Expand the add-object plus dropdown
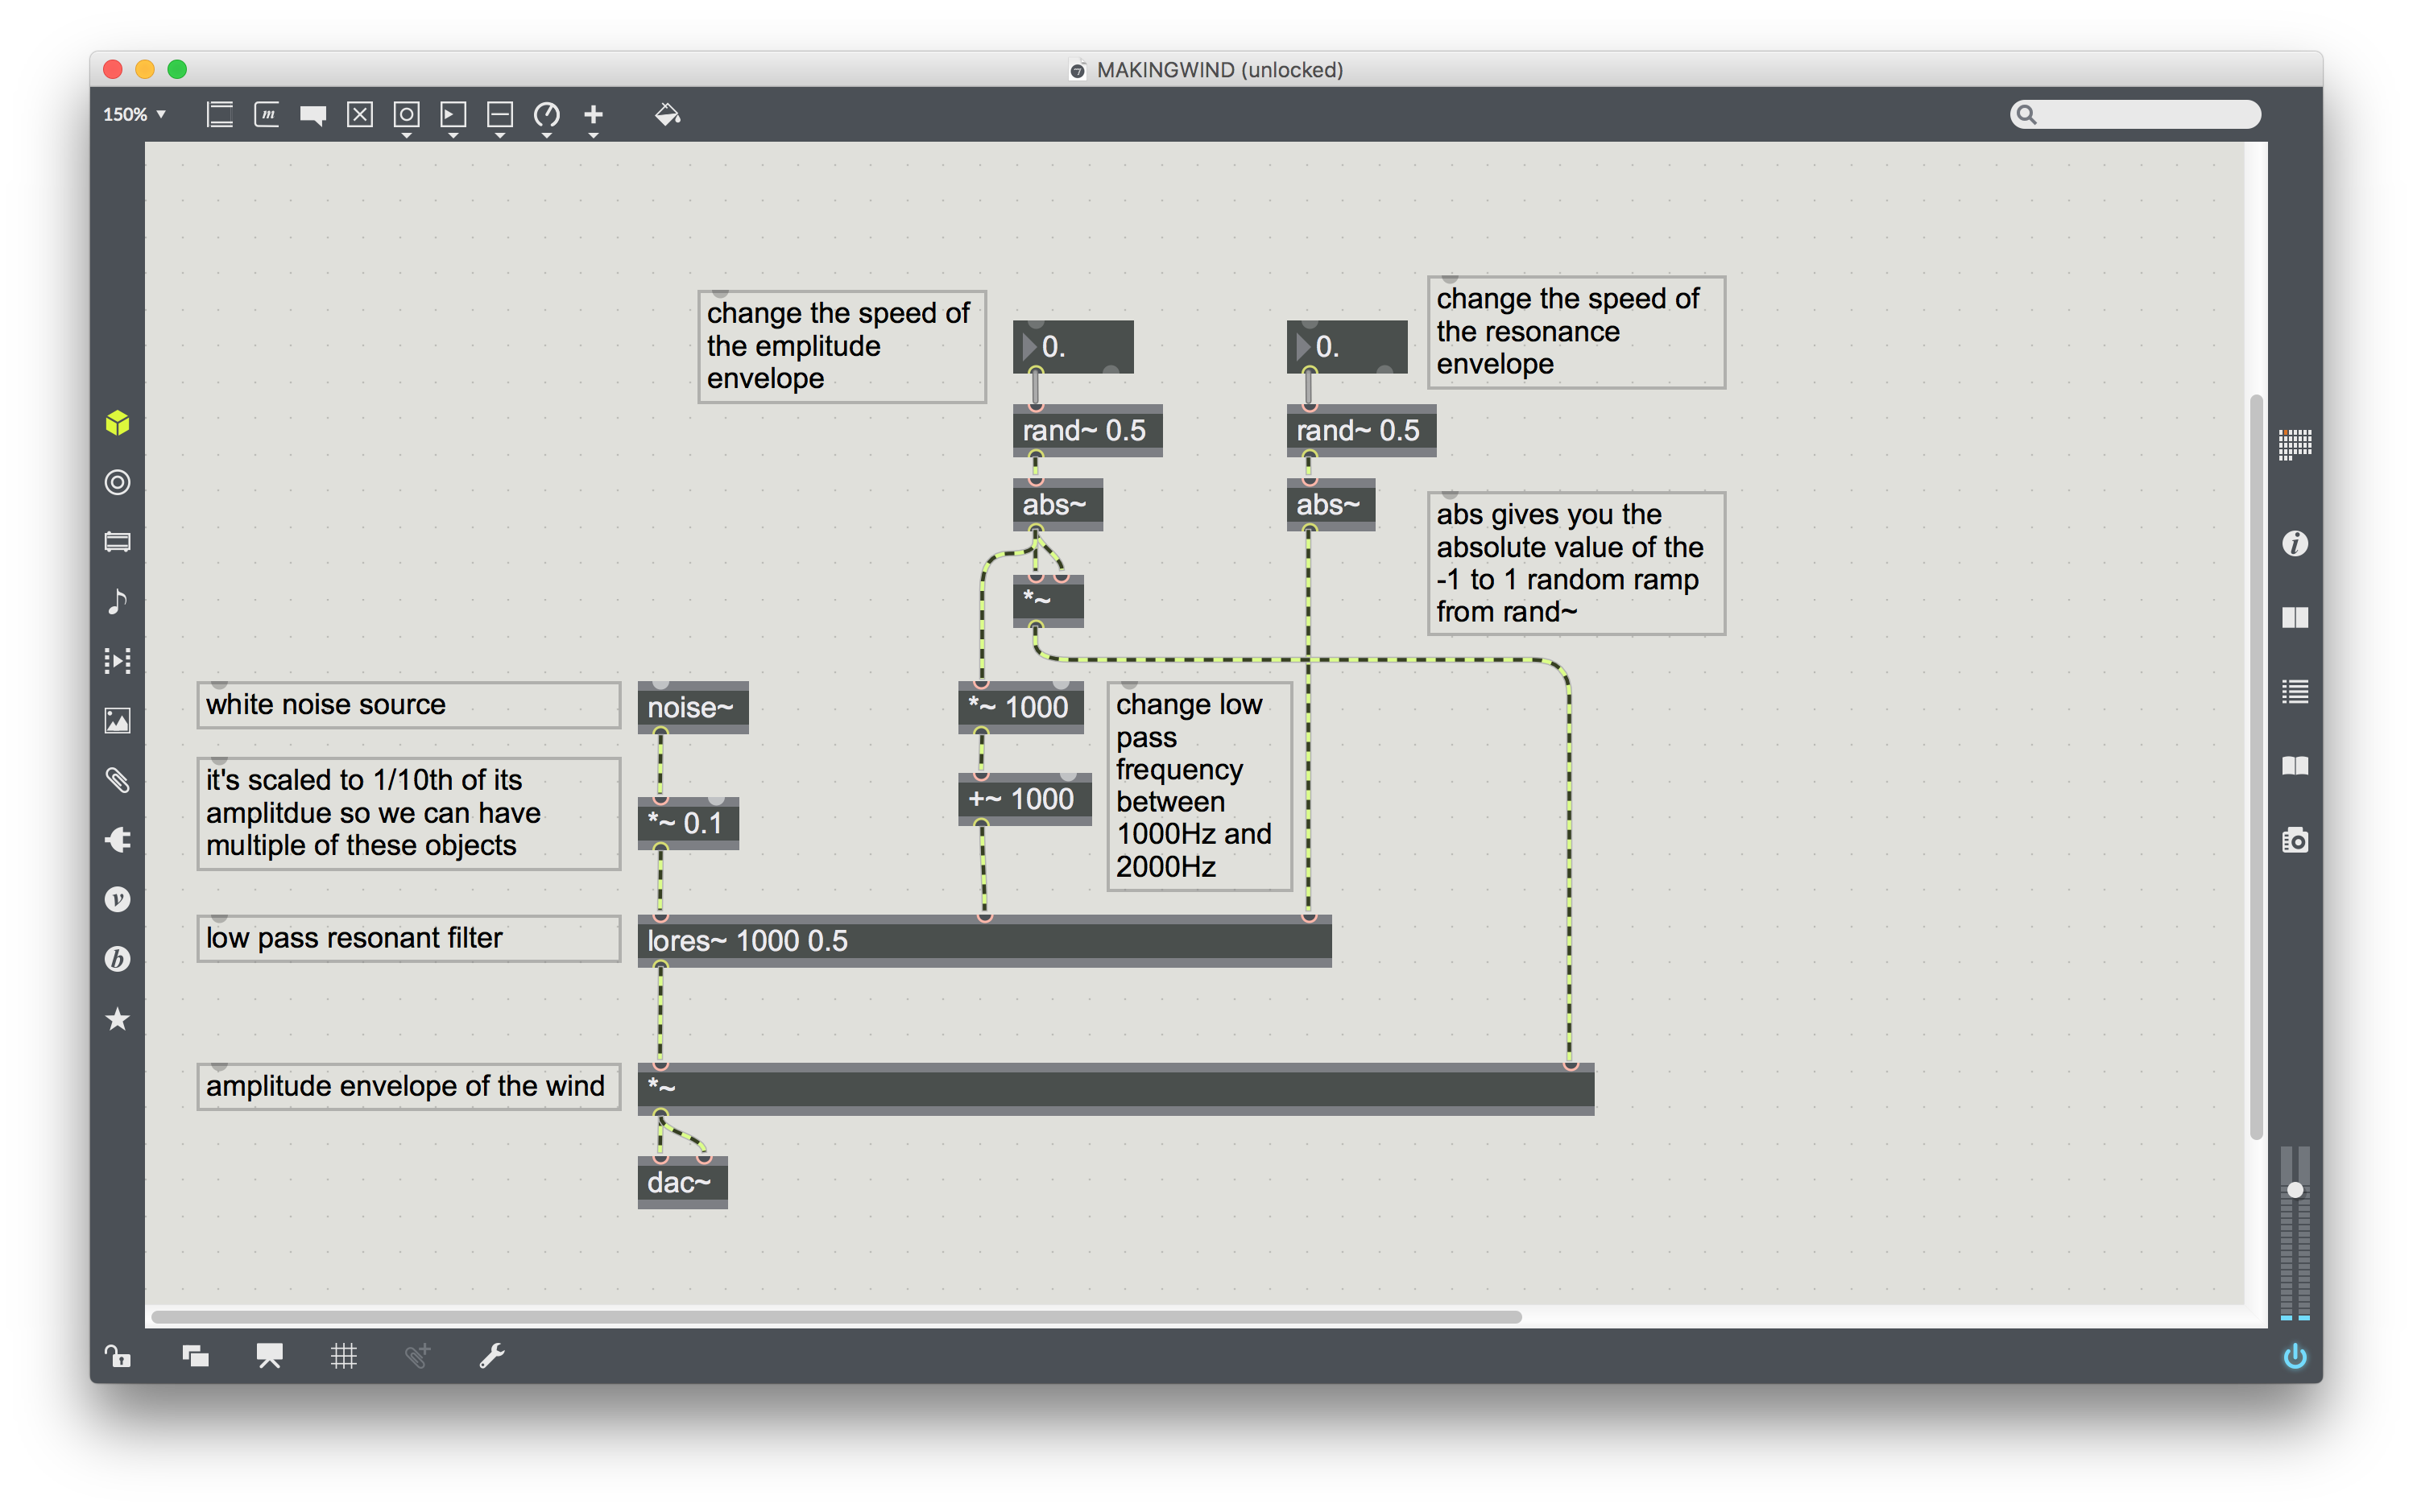2413x1512 pixels. pyautogui.click(x=594, y=134)
